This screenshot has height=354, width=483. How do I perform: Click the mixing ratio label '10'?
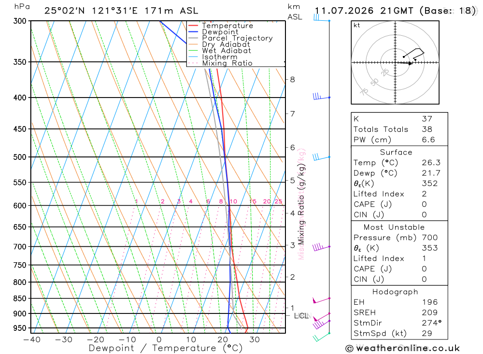233,201
